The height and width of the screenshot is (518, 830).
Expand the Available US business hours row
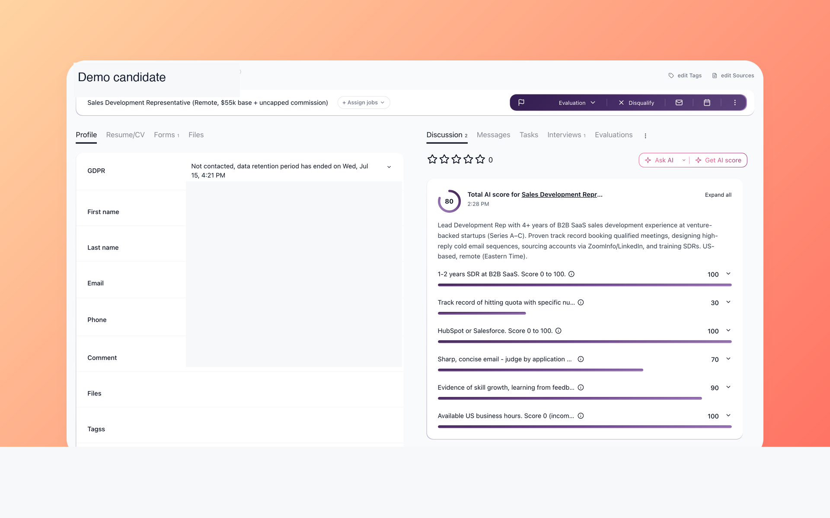728,416
